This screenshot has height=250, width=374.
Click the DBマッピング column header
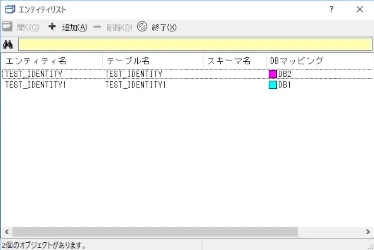point(297,61)
